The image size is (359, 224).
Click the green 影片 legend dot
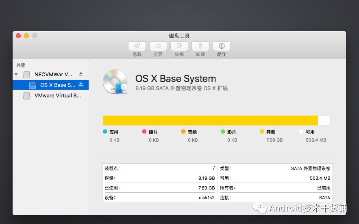(223, 131)
